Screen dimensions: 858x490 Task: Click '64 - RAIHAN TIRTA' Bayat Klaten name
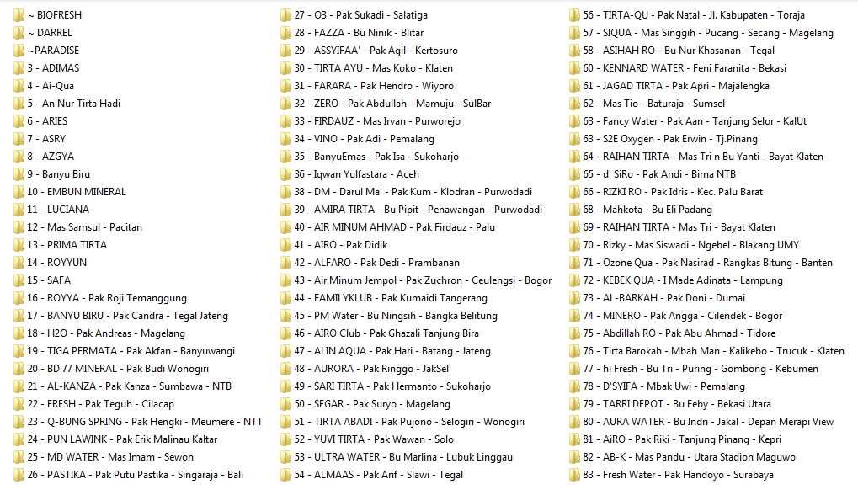pos(703,157)
